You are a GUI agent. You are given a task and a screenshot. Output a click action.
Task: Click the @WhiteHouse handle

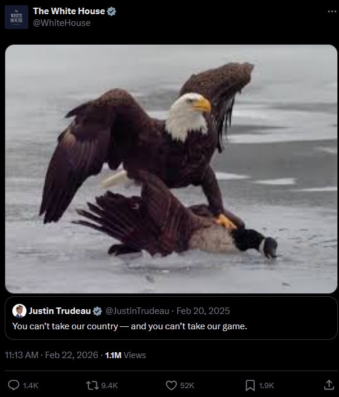coord(62,23)
